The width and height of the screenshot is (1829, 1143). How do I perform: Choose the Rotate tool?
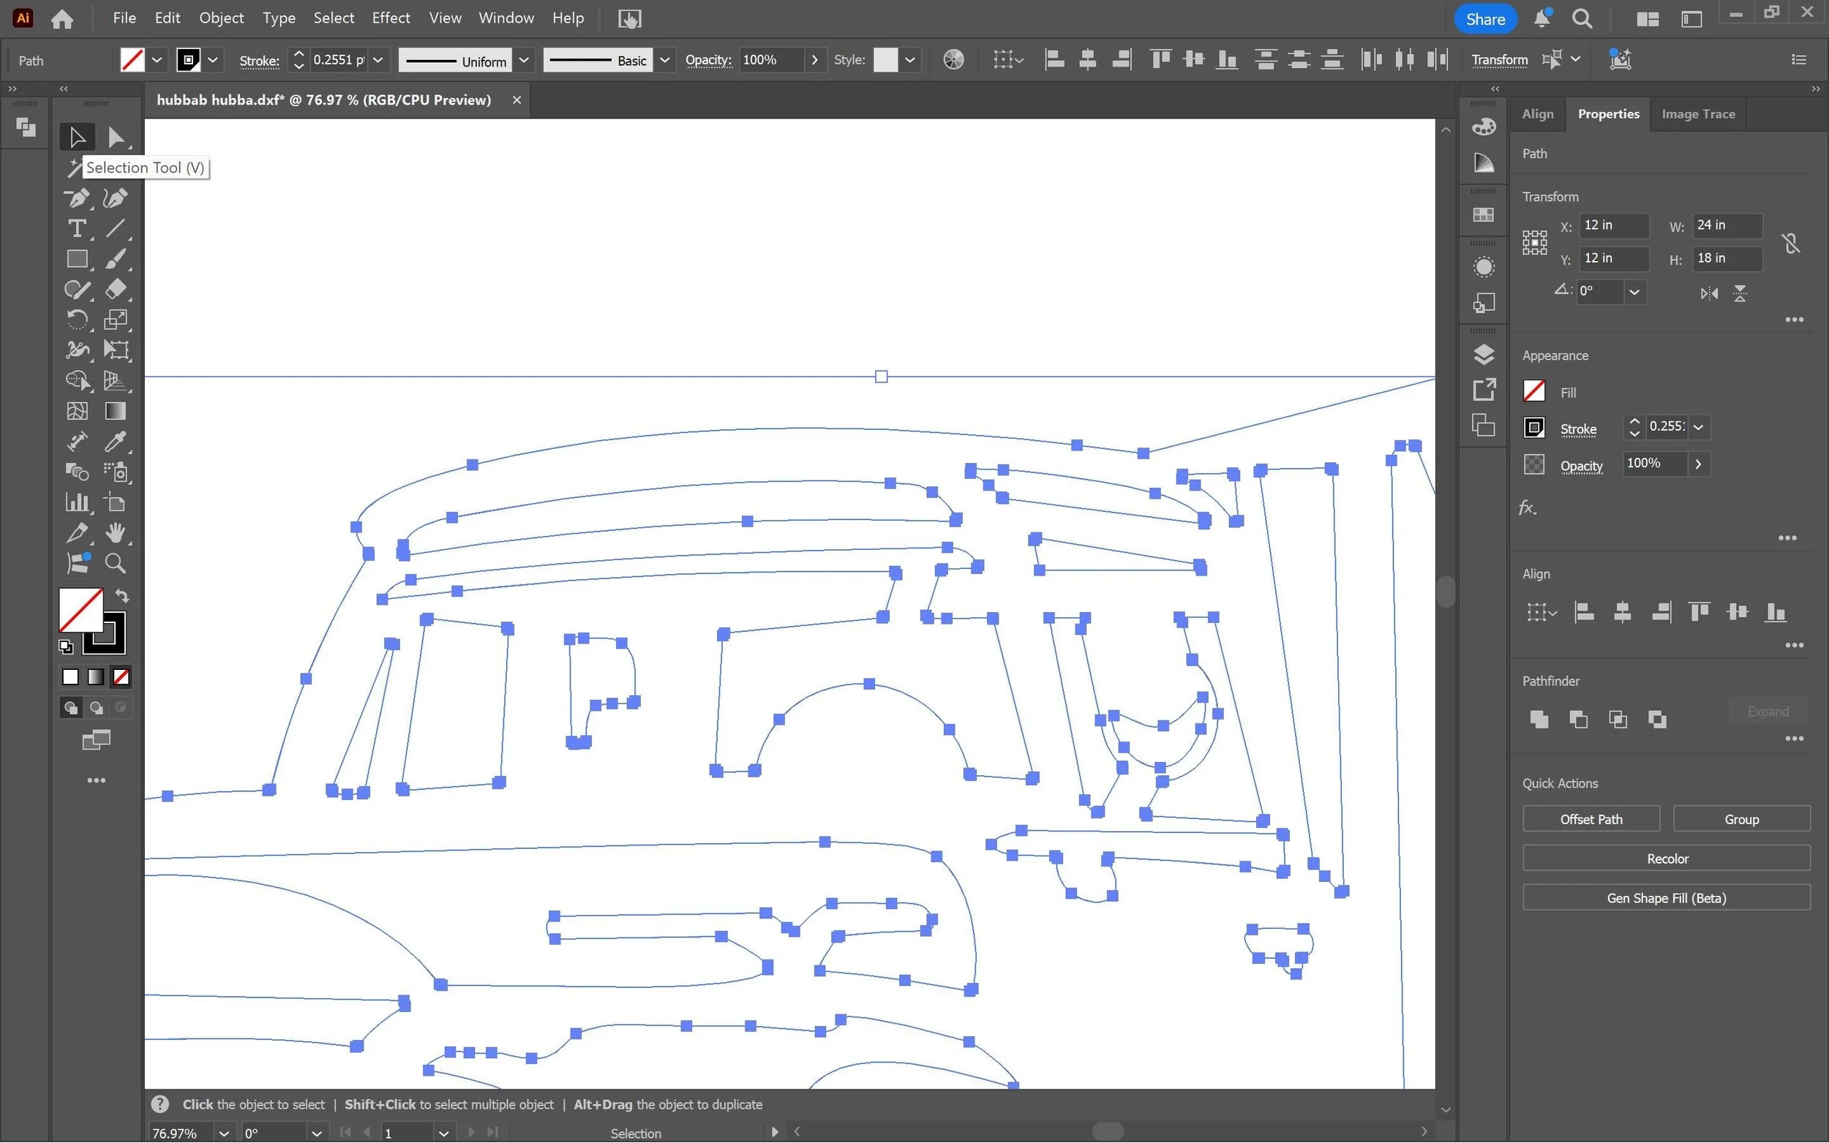coord(76,320)
